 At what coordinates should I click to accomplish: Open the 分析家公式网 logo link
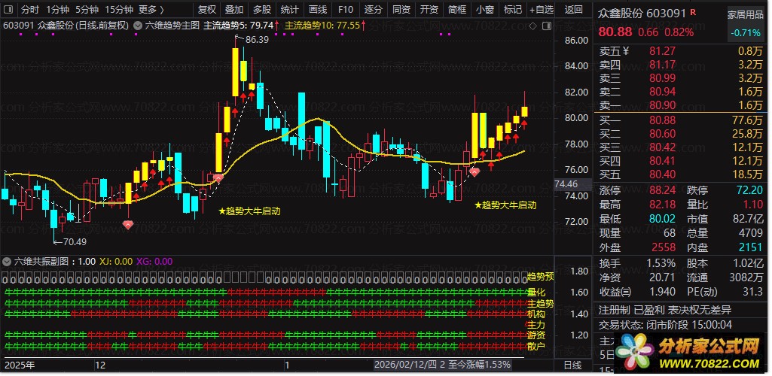click(688, 354)
